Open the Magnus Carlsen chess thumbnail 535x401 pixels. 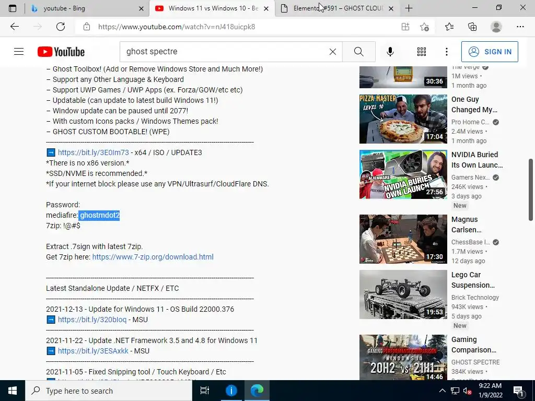(x=403, y=239)
